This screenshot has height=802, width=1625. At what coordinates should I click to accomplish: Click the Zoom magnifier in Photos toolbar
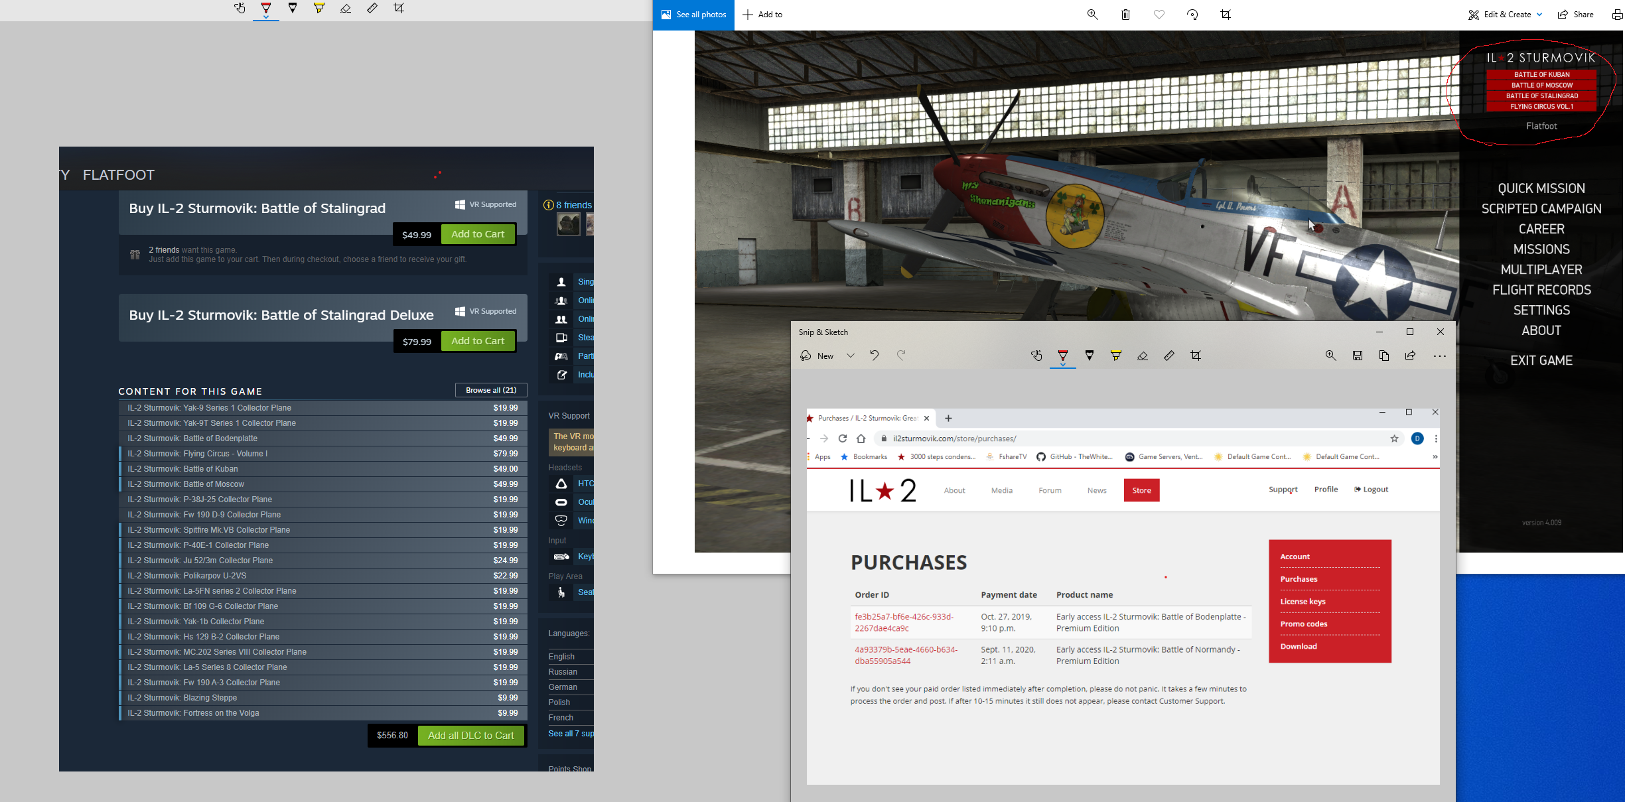(1092, 15)
